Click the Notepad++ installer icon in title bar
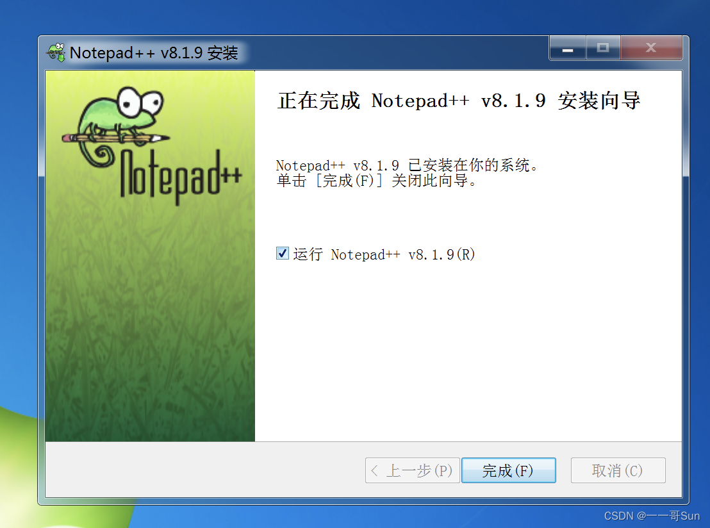 [x=56, y=53]
